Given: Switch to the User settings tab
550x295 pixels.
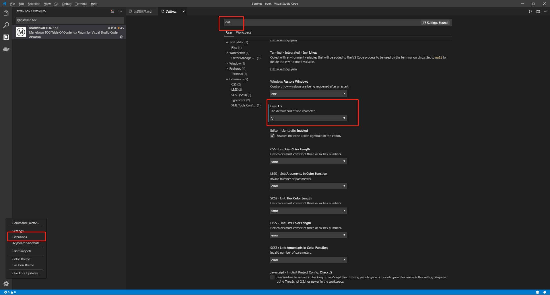Looking at the screenshot, I should coord(229,32).
